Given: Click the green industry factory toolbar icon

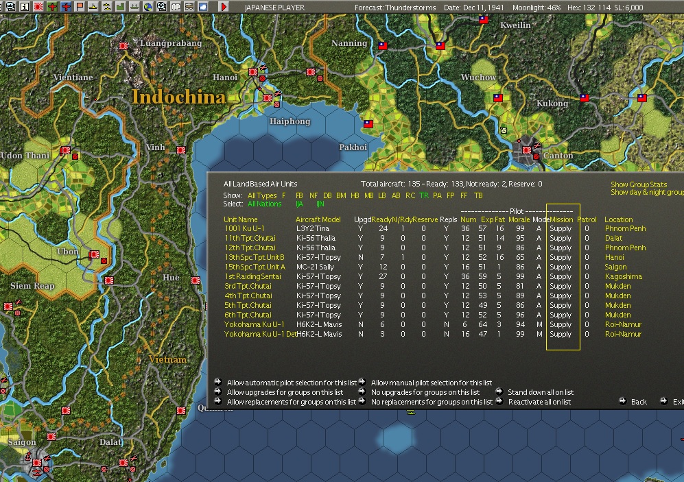Looking at the screenshot, I should pos(120,7).
